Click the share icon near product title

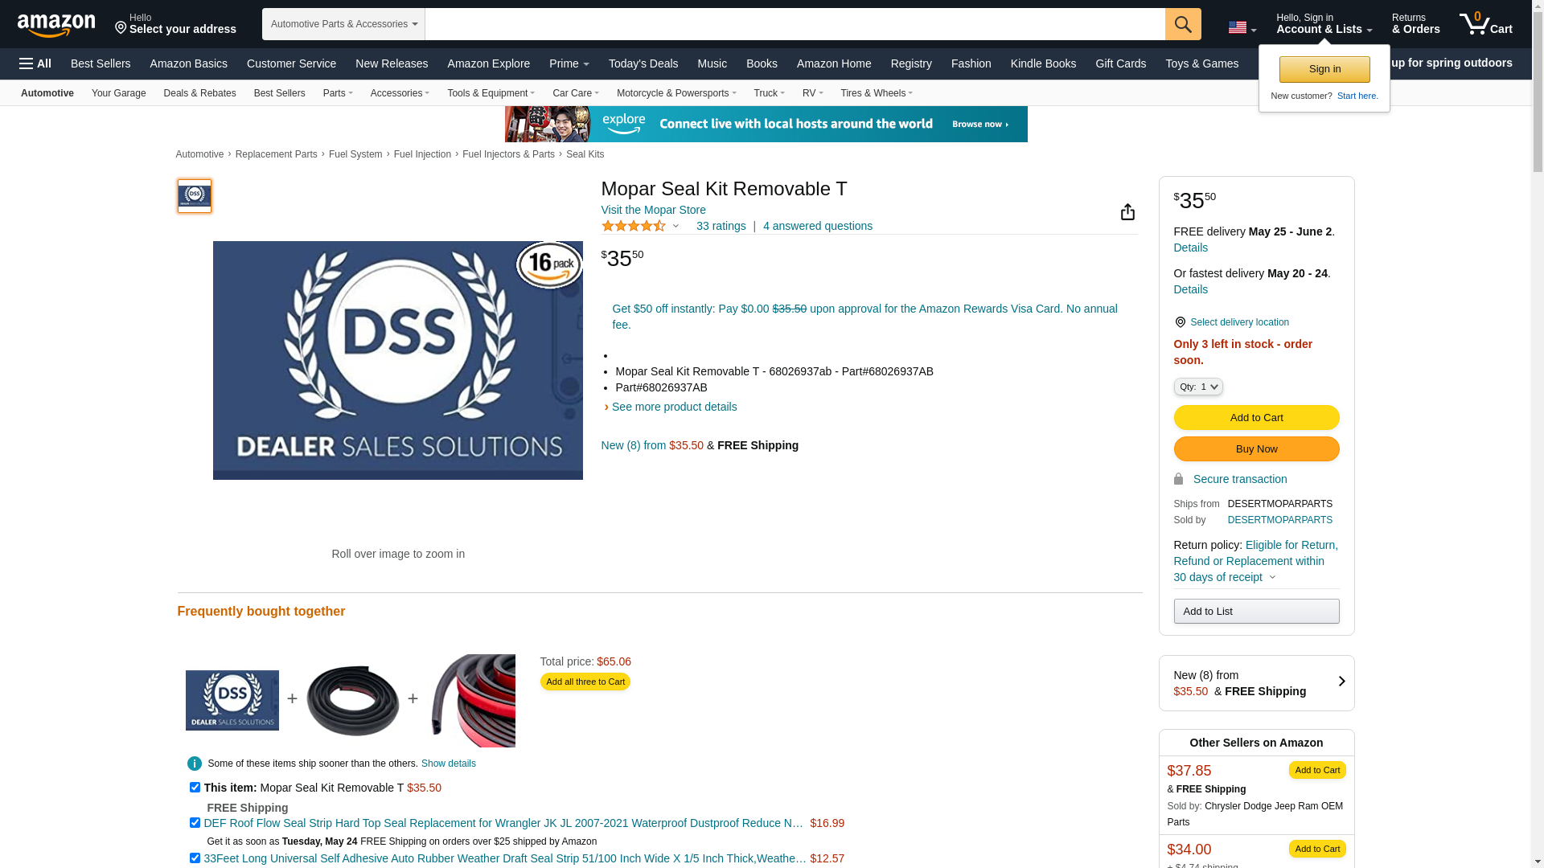[1127, 211]
